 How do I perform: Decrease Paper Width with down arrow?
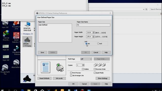pyautogui.click(x=93, y=33)
